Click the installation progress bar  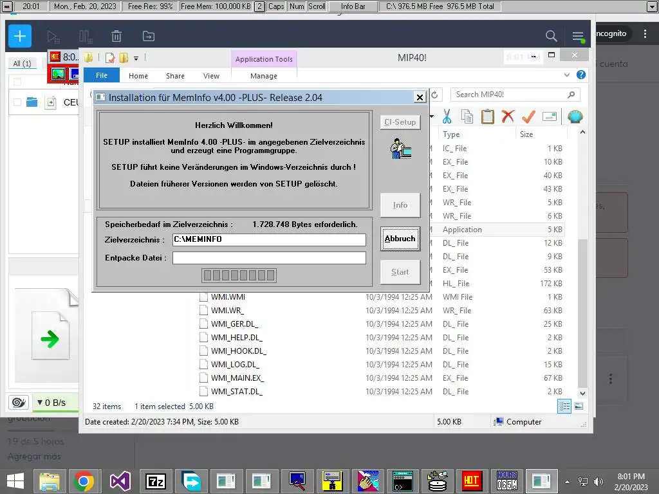pos(239,275)
